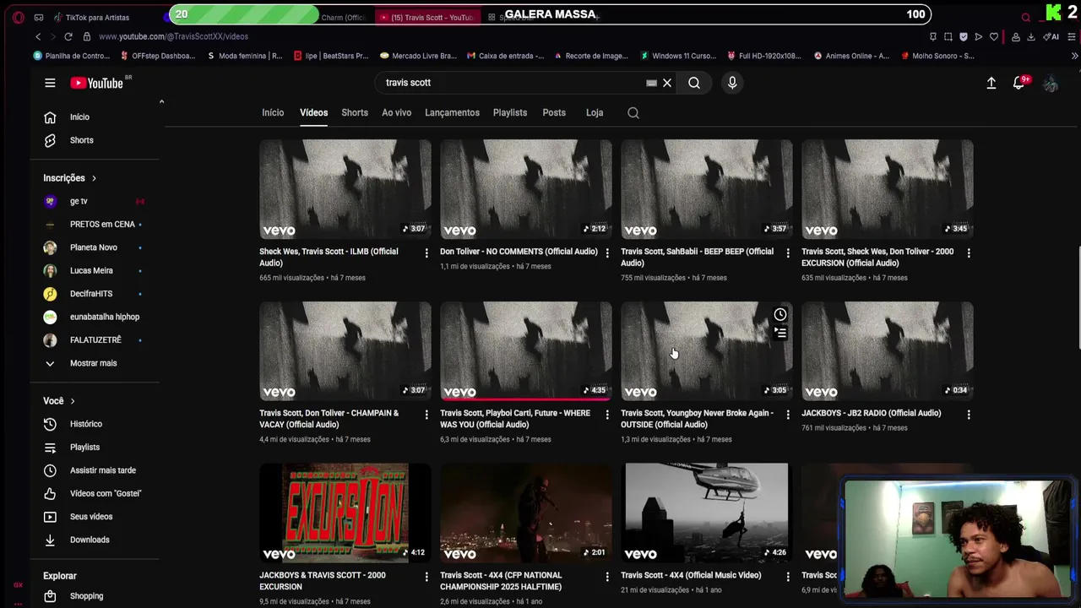Open the YouTube hamburger guide menu
This screenshot has width=1081, height=608.
(x=50, y=83)
